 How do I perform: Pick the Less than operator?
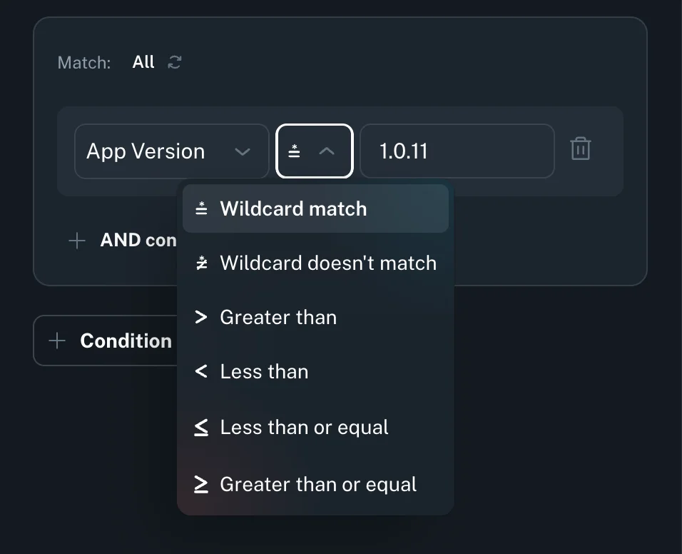pyautogui.click(x=264, y=372)
